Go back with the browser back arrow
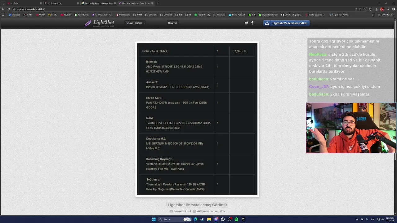Viewport: 397px width, 223px height. 3,9
